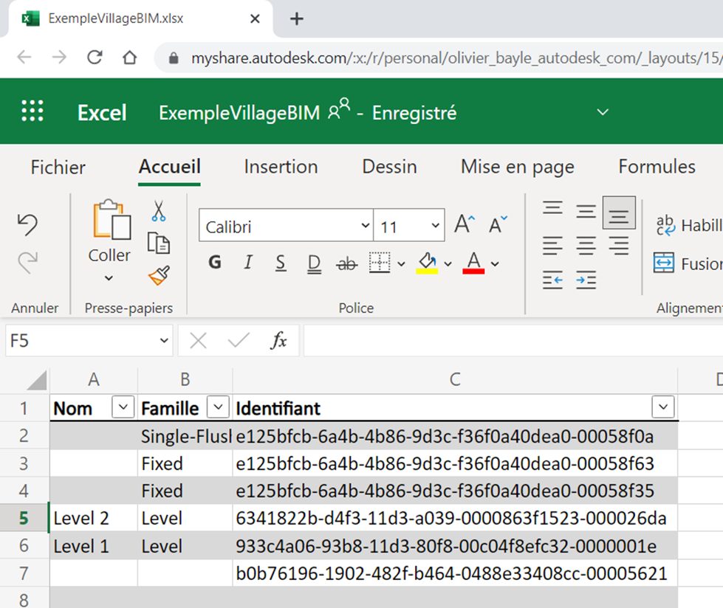Switch to the Dessin tab
The image size is (723, 608).
point(390,167)
